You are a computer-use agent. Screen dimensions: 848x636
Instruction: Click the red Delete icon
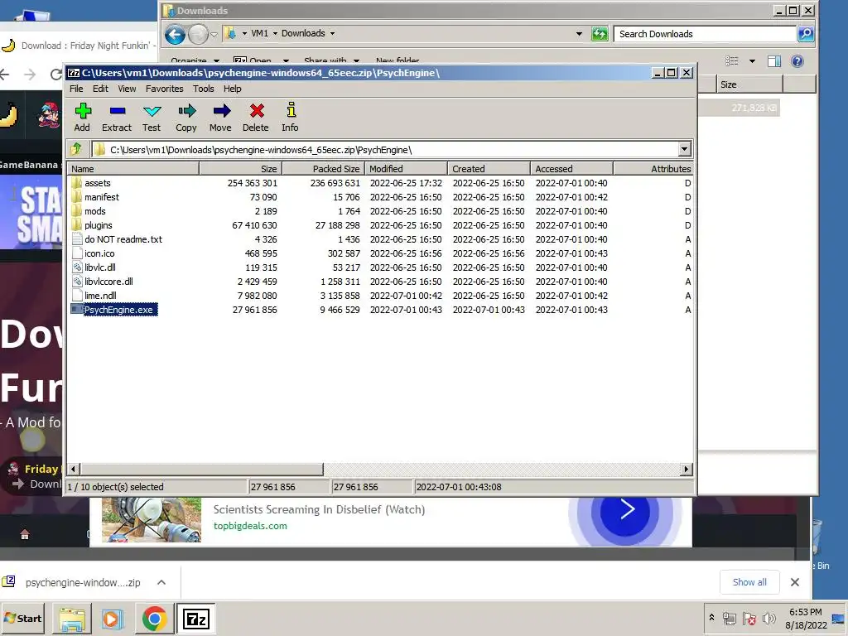[256, 118]
